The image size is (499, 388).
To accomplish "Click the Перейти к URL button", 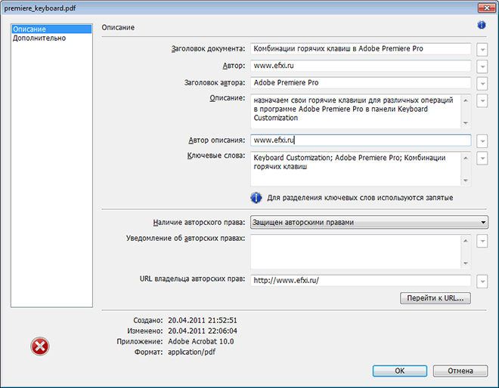I will [x=435, y=298].
